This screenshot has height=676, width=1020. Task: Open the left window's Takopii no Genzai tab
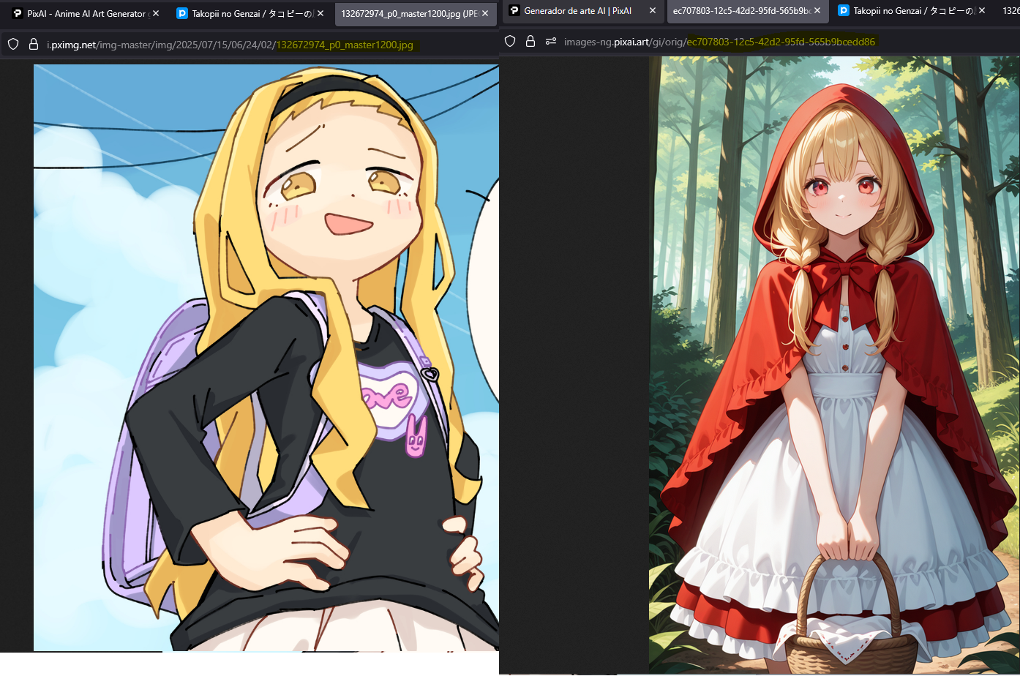(251, 13)
